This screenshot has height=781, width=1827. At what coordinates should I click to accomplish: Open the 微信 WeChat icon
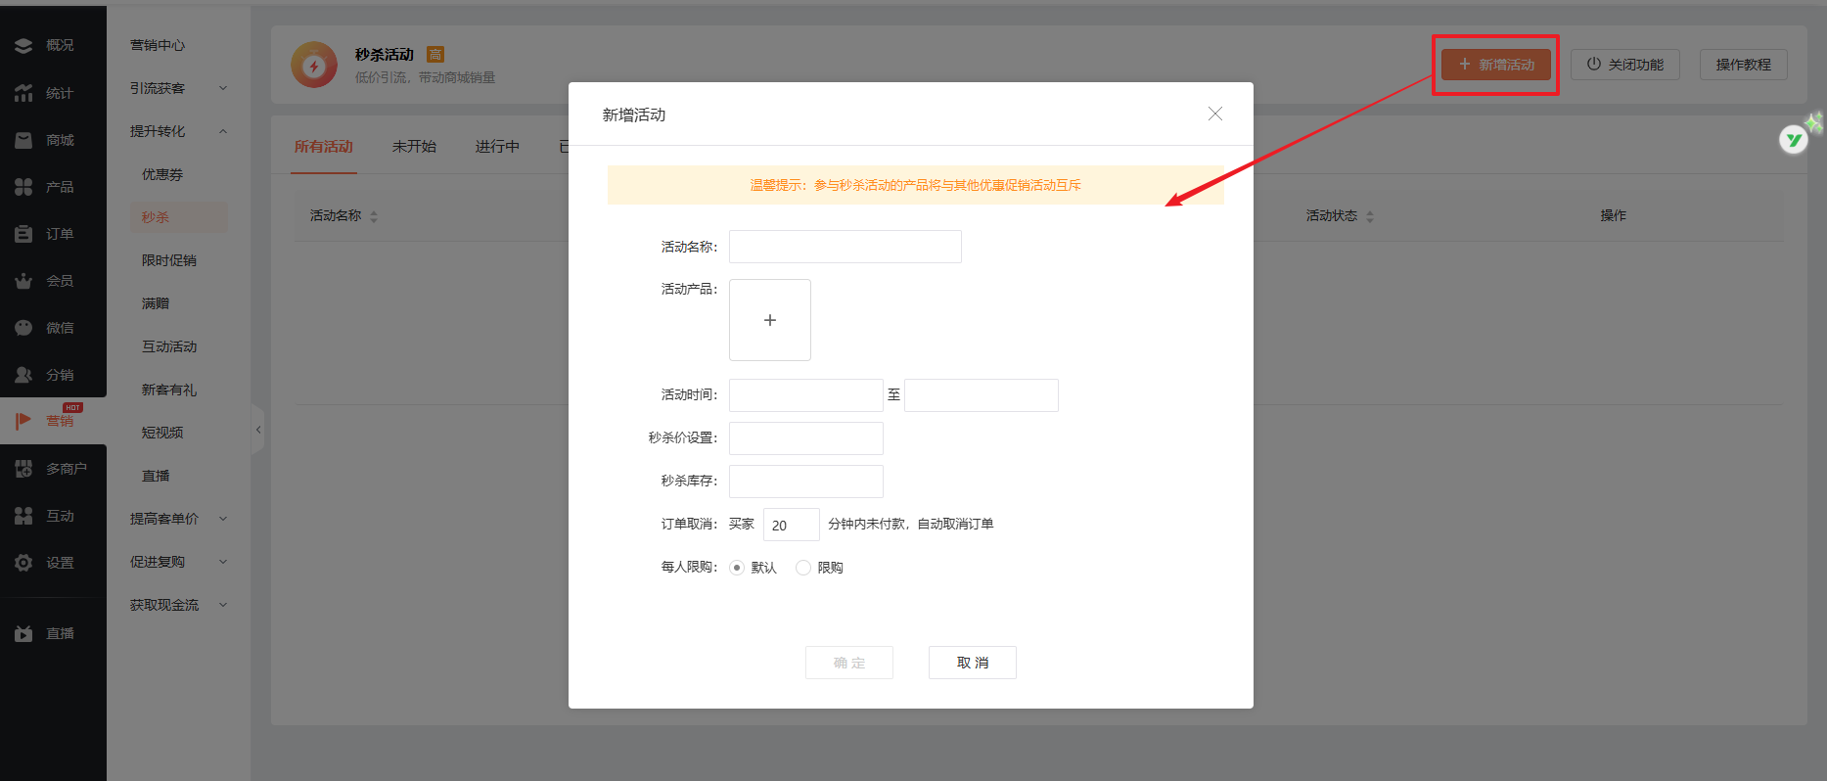23,328
